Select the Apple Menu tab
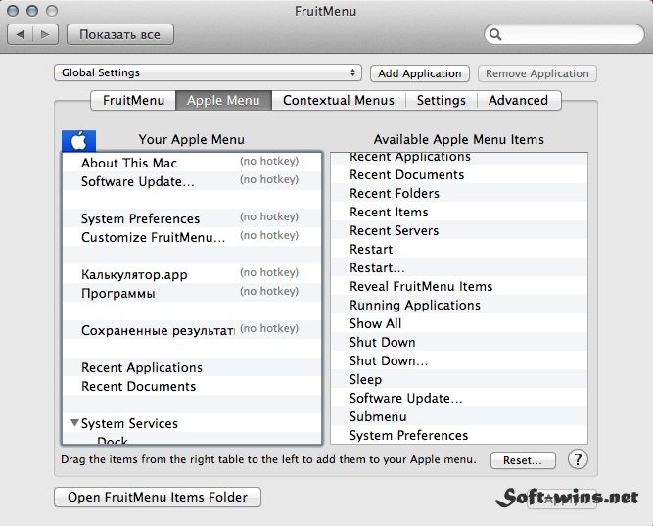 [x=223, y=101]
